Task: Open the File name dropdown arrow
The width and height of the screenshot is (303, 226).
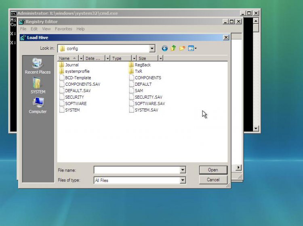Action: pos(183,170)
